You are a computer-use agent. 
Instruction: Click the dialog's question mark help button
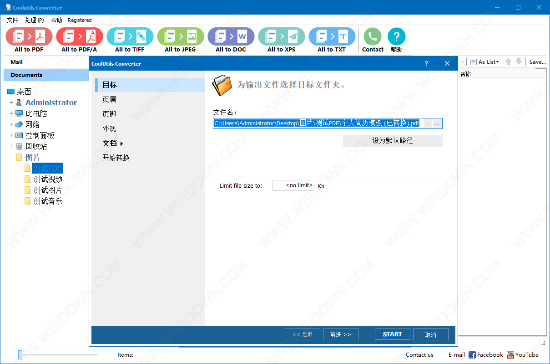click(x=426, y=63)
